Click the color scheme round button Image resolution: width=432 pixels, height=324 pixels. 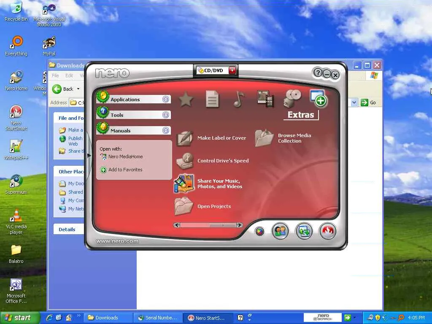[259, 232]
